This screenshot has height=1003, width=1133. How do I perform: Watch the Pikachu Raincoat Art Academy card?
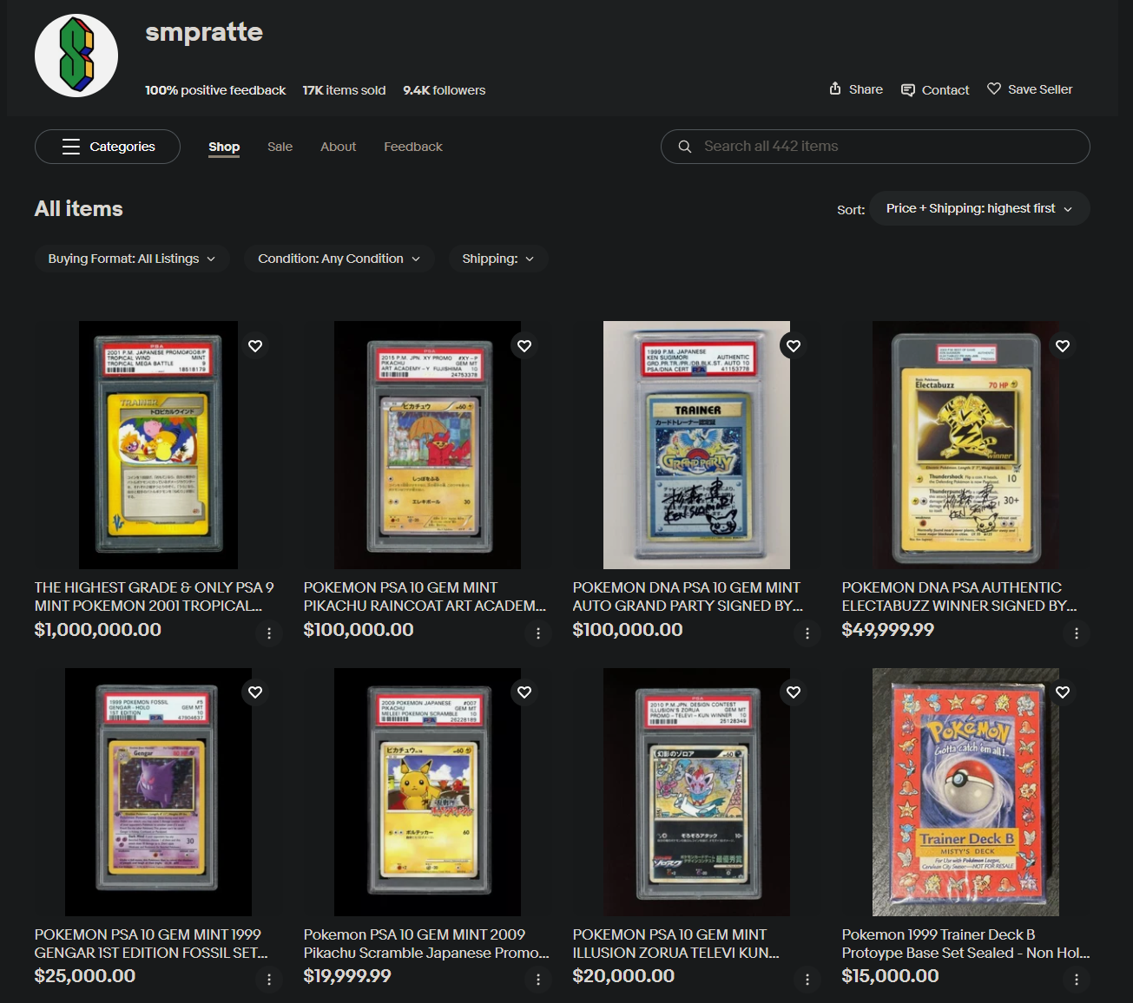coord(524,345)
